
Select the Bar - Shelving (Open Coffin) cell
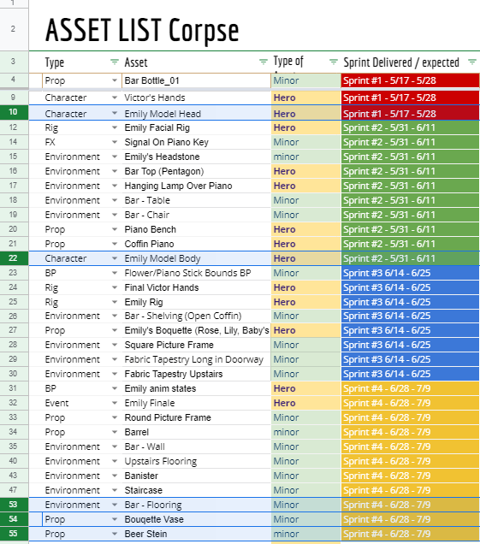pyautogui.click(x=196, y=316)
